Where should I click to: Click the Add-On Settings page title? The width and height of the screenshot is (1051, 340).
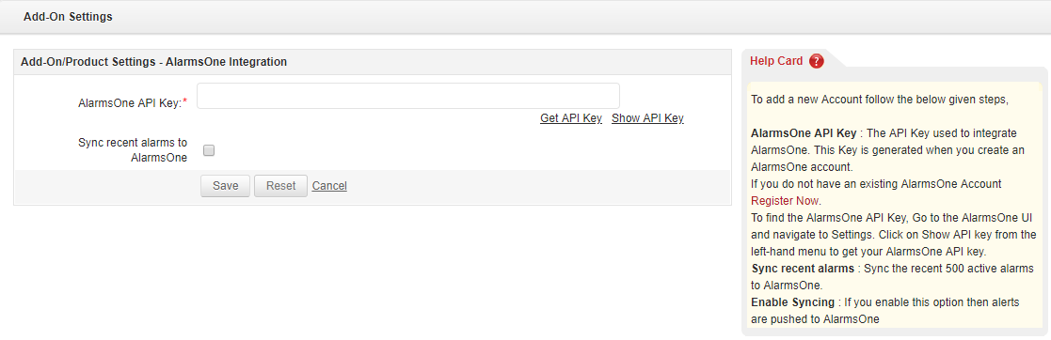(x=68, y=17)
